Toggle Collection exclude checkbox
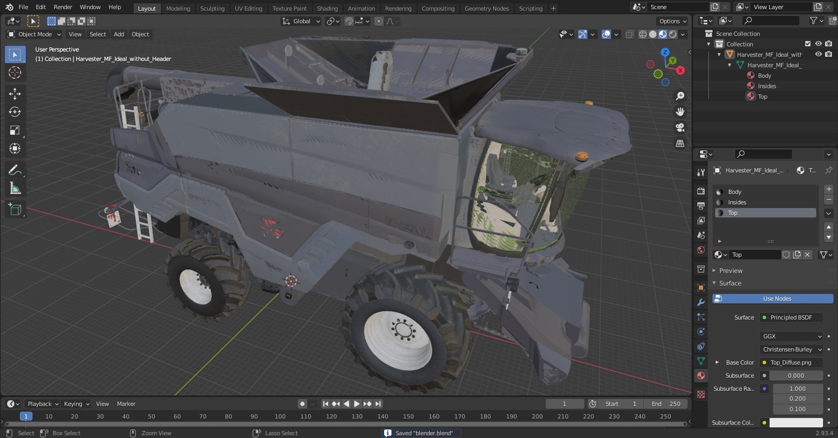 click(x=808, y=44)
